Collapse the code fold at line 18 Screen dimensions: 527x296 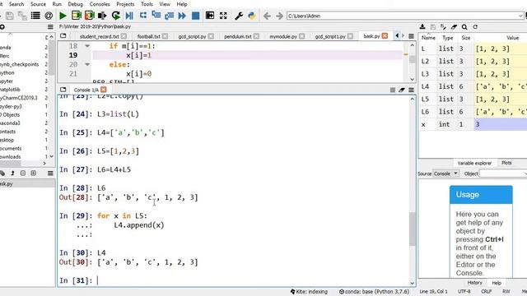87,46
